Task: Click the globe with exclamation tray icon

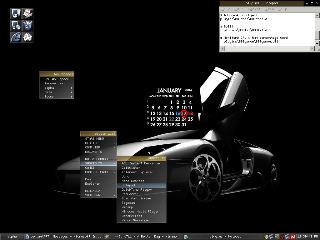Action: 277,237
